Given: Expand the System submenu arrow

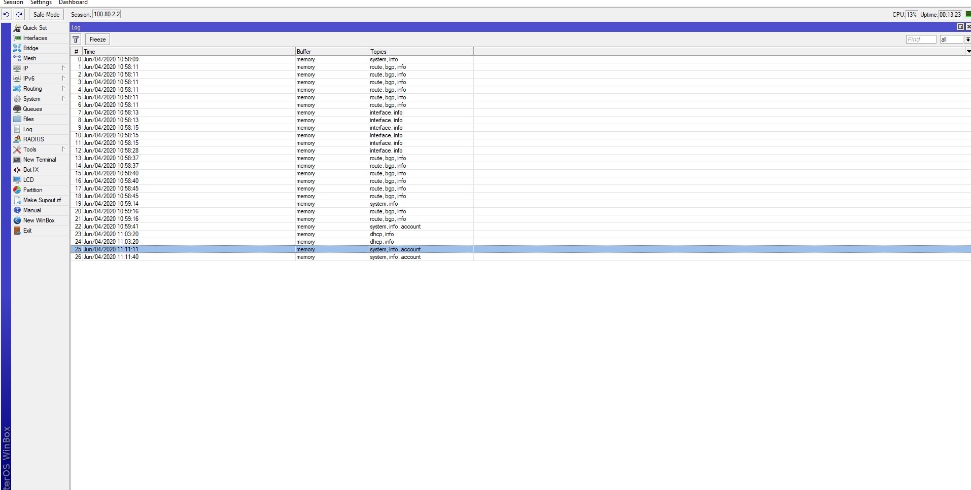Looking at the screenshot, I should click(63, 98).
